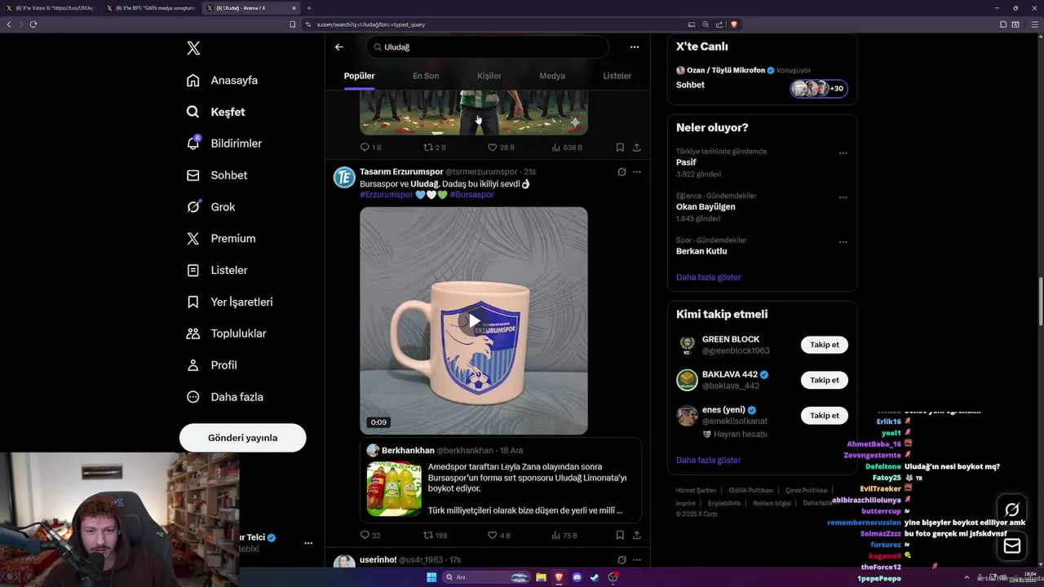Open Keşfet explore page

pyautogui.click(x=215, y=112)
